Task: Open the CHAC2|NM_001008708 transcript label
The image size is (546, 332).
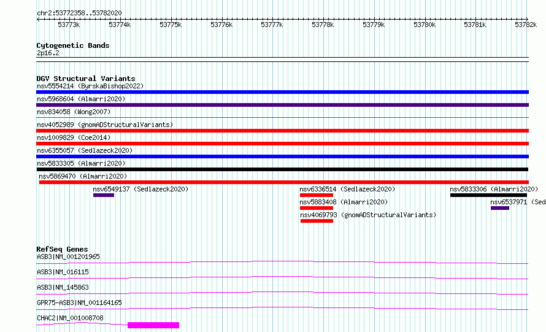Action: [70, 318]
